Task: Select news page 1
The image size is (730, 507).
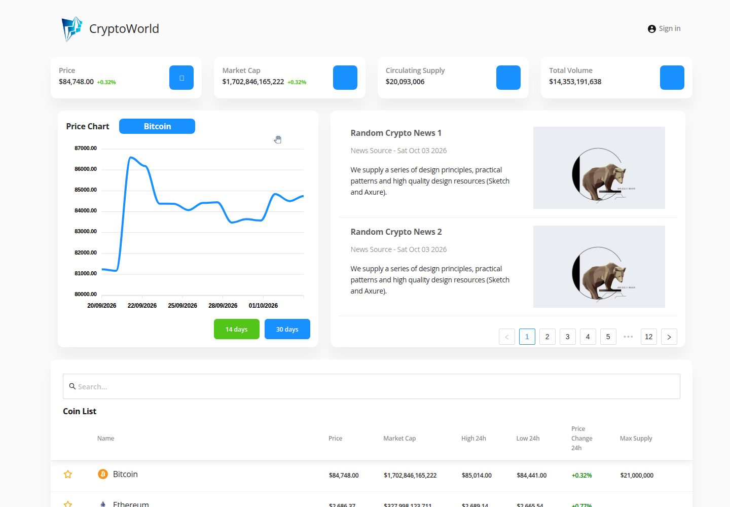Action: [527, 337]
